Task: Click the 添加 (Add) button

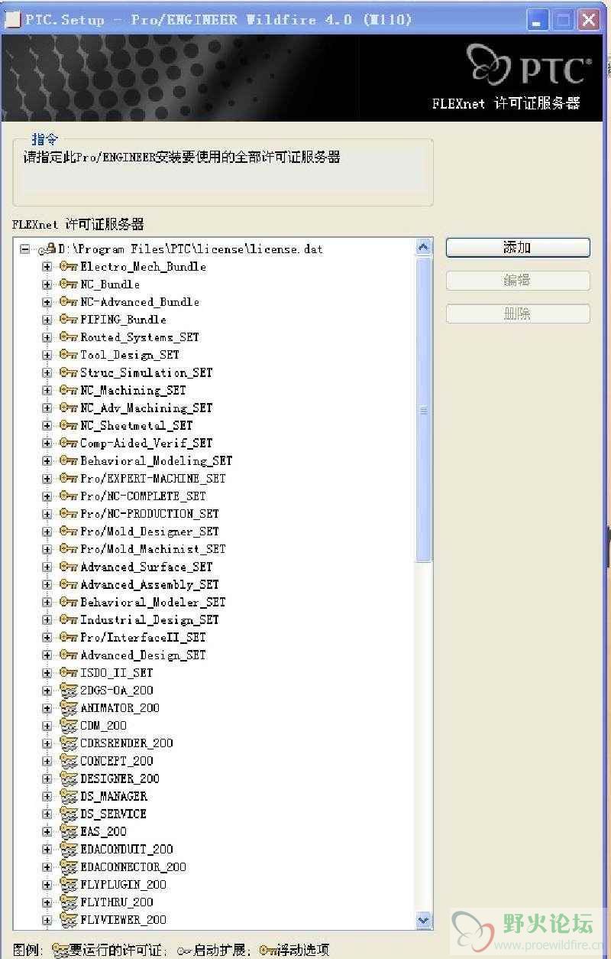Action: pyautogui.click(x=518, y=247)
